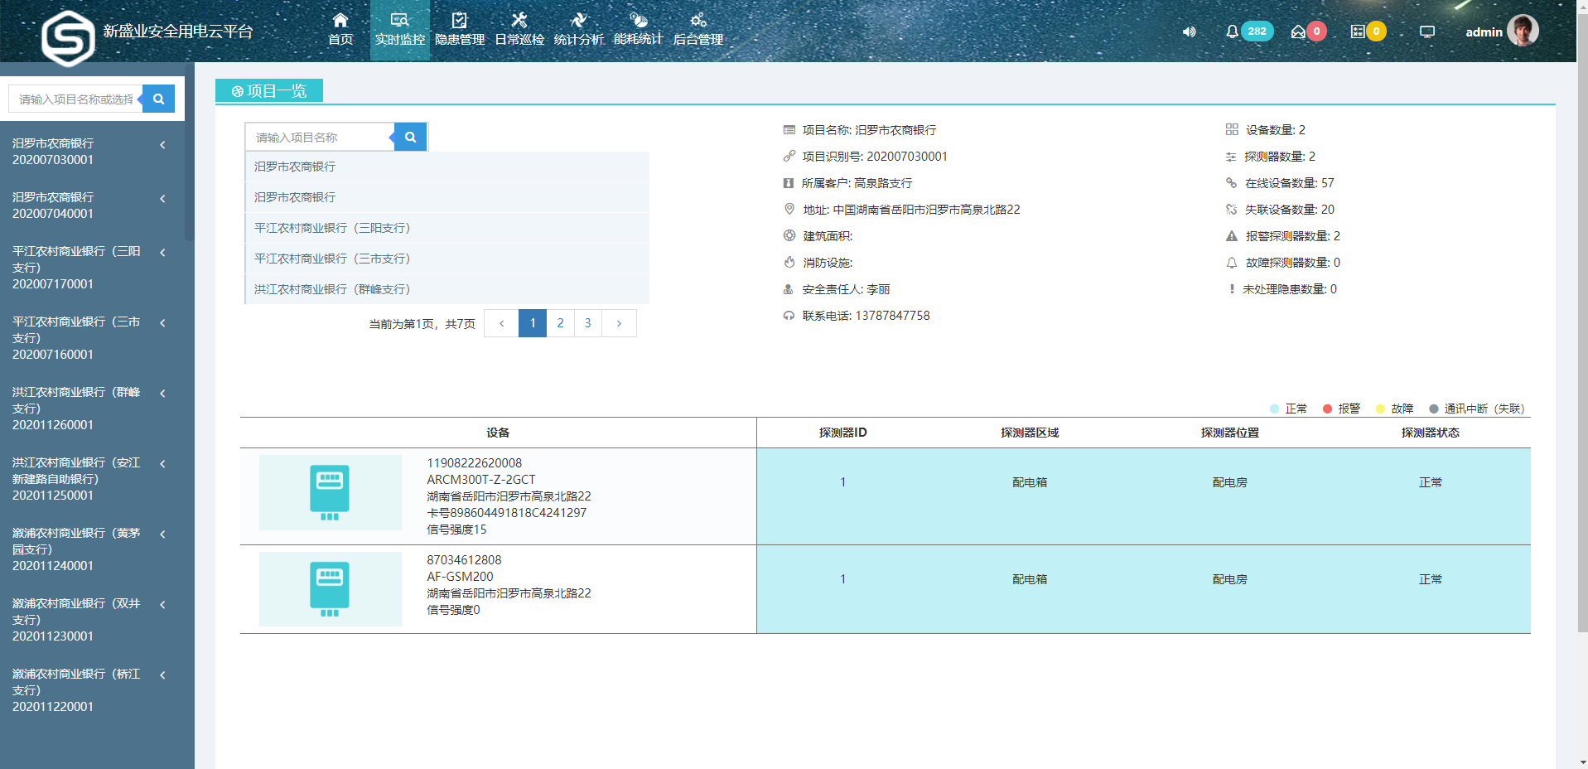Open alarm inbox icon with red badge
The height and width of the screenshot is (769, 1588).
1308,31
